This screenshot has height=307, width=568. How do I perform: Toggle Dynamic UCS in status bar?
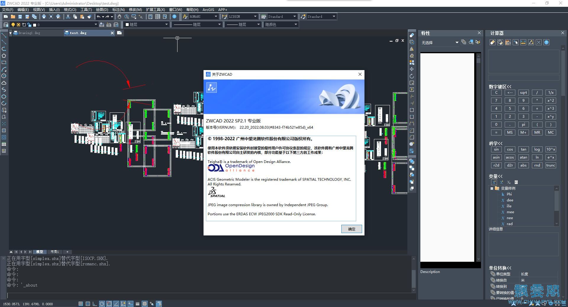coord(123,304)
